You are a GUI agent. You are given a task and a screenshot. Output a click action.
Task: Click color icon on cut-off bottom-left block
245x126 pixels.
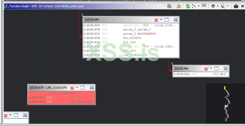[6, 115]
